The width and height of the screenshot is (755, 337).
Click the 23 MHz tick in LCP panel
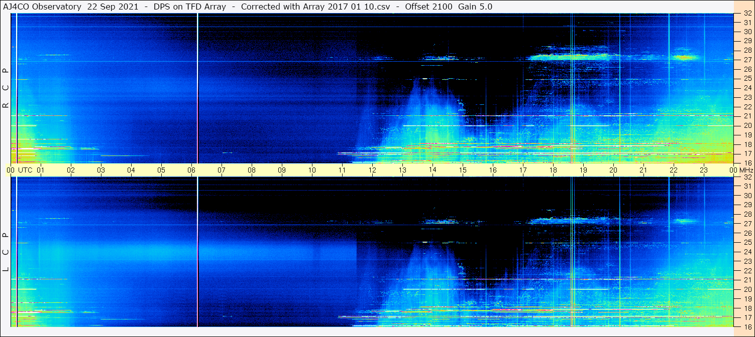click(747, 261)
